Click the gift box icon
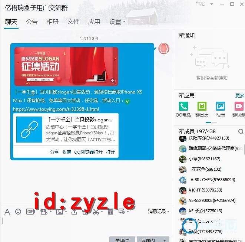 tap(85, 212)
